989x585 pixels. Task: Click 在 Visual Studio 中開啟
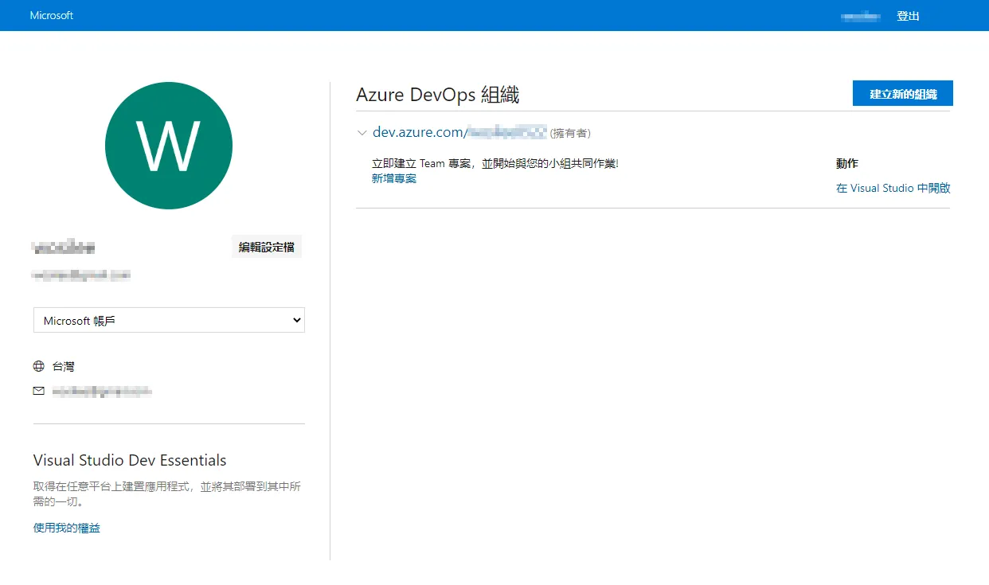click(893, 188)
